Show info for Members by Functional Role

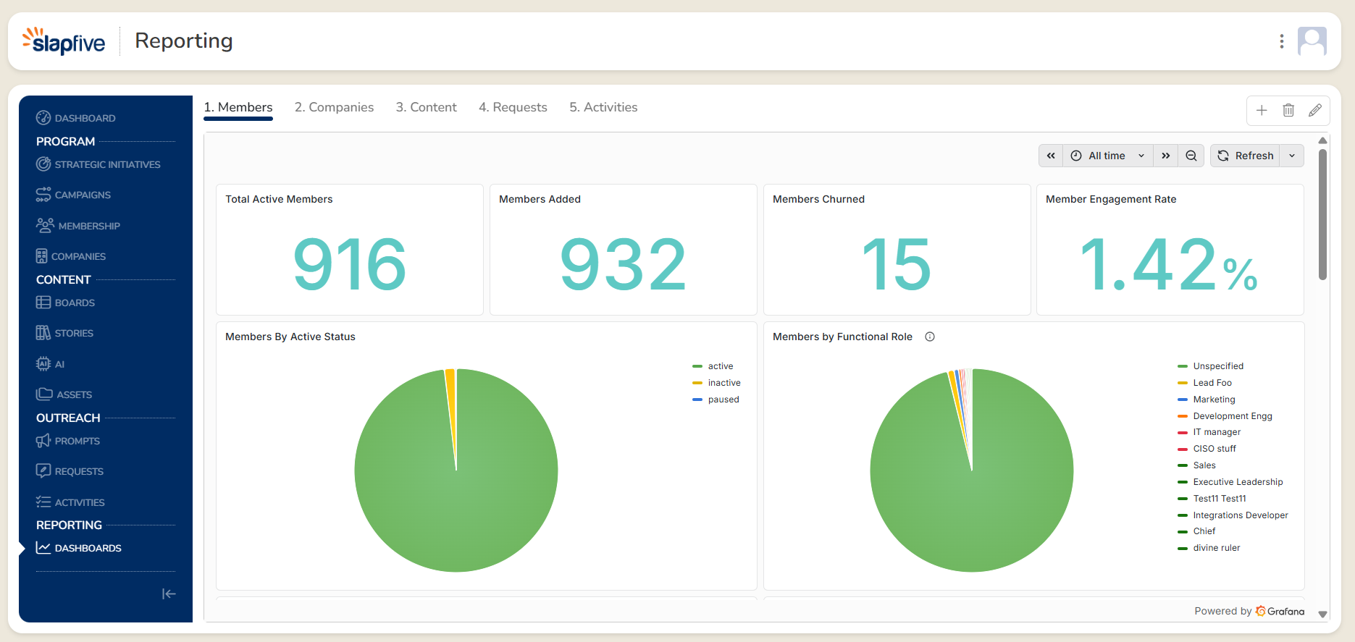[x=930, y=337]
